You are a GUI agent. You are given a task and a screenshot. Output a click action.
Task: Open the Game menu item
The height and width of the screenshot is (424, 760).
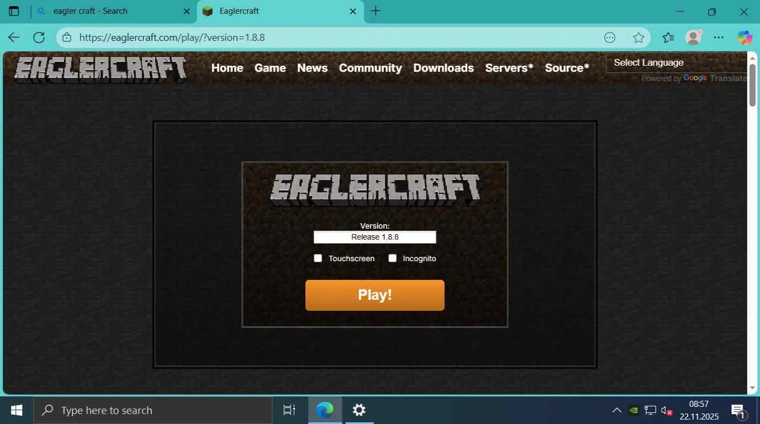click(x=270, y=68)
